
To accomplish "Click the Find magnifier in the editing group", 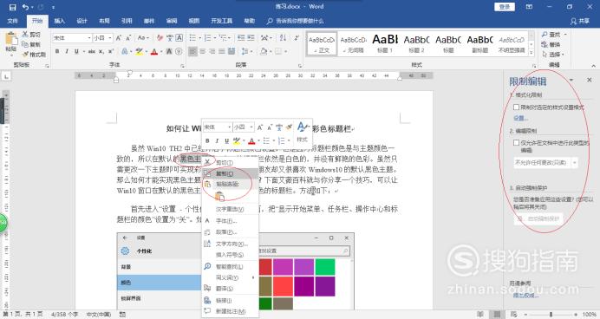I will point(545,35).
